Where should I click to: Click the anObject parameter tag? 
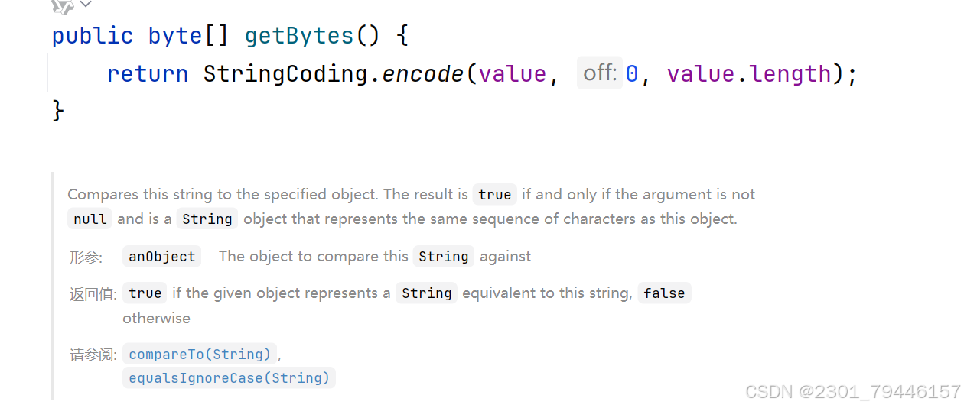(162, 257)
